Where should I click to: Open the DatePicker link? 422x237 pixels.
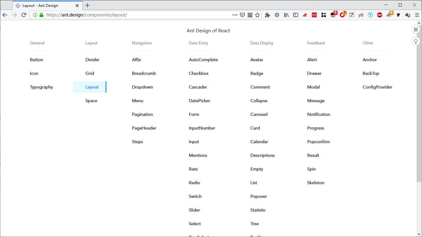[199, 101]
